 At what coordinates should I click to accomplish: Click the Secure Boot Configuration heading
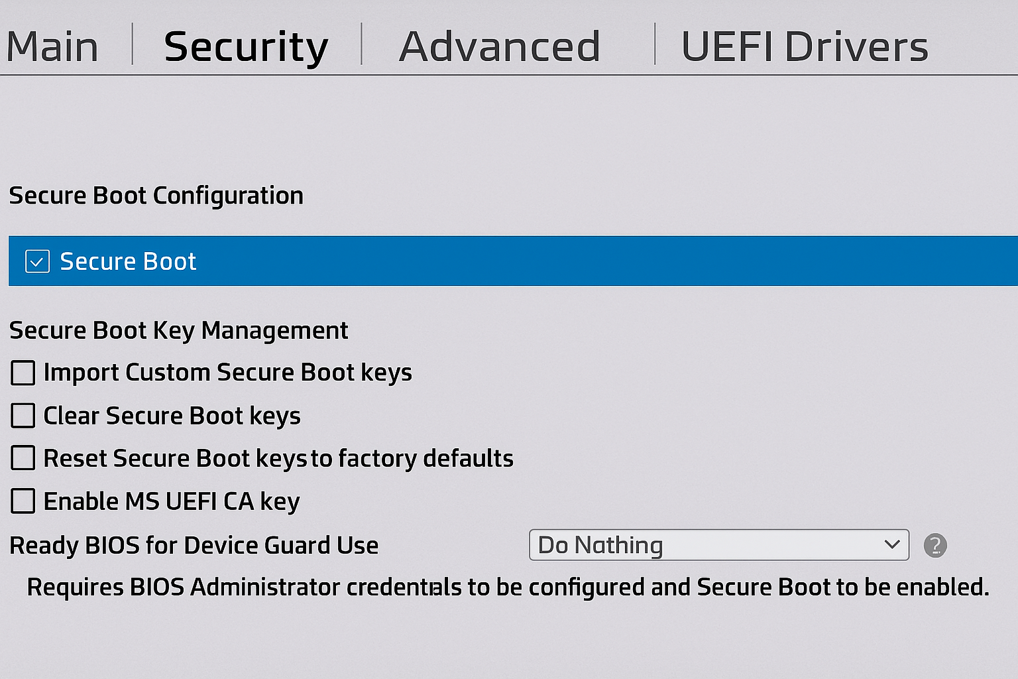pos(156,195)
